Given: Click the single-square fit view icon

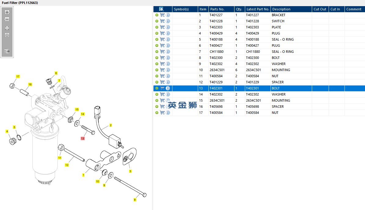Looking at the screenshot, I should (x=7, y=35).
